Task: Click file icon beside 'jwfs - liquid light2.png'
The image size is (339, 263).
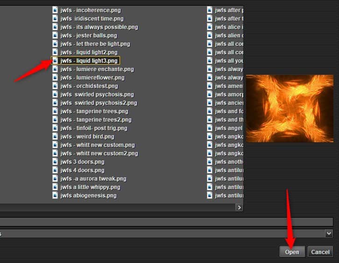Action: click(x=55, y=52)
